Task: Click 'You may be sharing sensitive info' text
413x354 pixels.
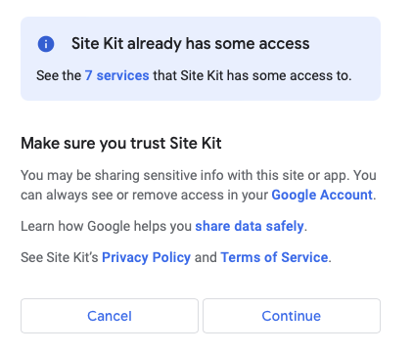Action: click(x=111, y=175)
